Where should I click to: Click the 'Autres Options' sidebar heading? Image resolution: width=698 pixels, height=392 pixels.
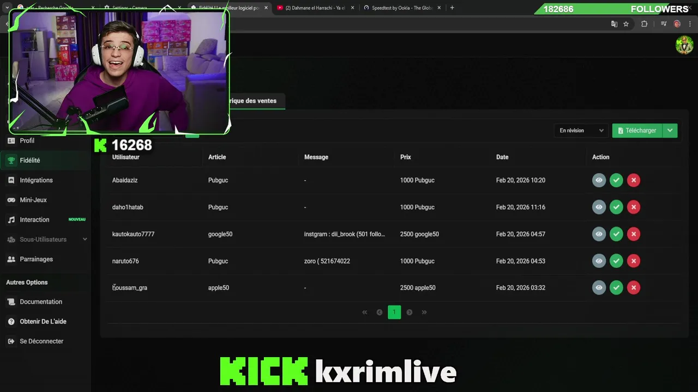(x=27, y=282)
